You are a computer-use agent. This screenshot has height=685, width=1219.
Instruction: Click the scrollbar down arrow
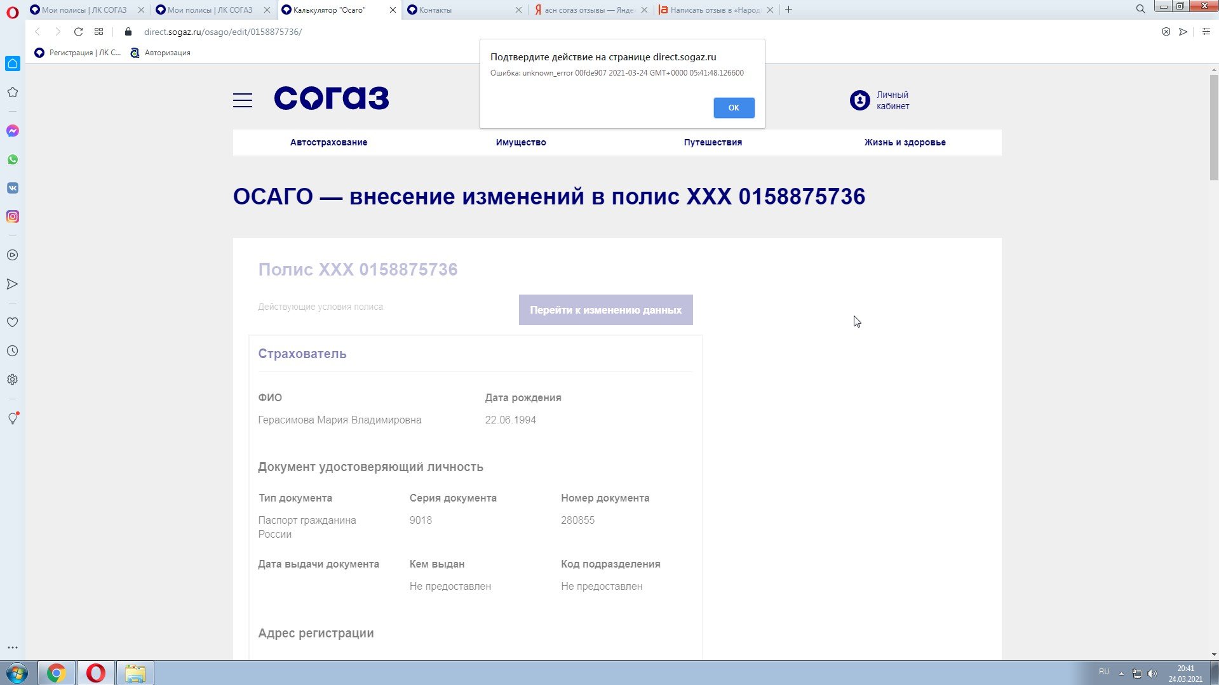[1213, 655]
